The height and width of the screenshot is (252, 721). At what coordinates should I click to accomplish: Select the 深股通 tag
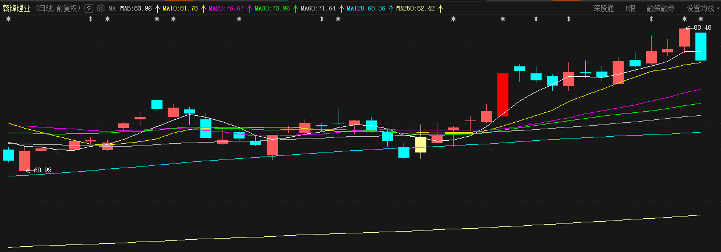click(603, 9)
